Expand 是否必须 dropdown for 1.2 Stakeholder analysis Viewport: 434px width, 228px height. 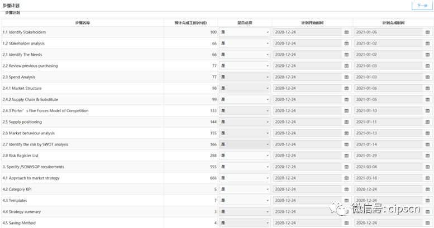coord(245,43)
